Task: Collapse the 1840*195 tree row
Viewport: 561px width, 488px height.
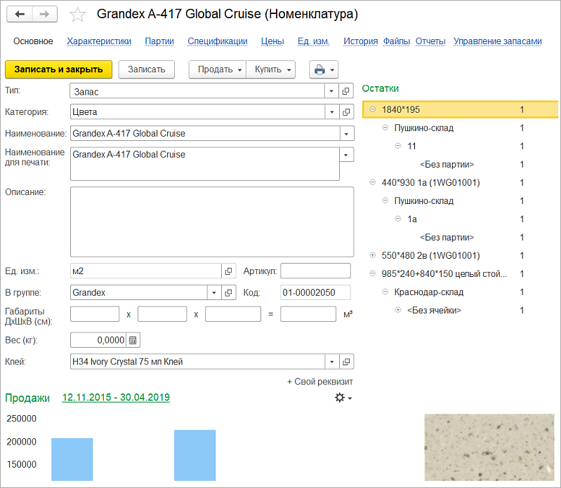Action: (x=372, y=109)
